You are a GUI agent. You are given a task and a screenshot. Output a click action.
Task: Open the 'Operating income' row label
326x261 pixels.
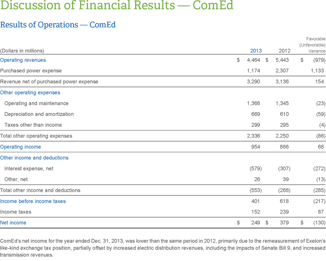click(x=20, y=147)
